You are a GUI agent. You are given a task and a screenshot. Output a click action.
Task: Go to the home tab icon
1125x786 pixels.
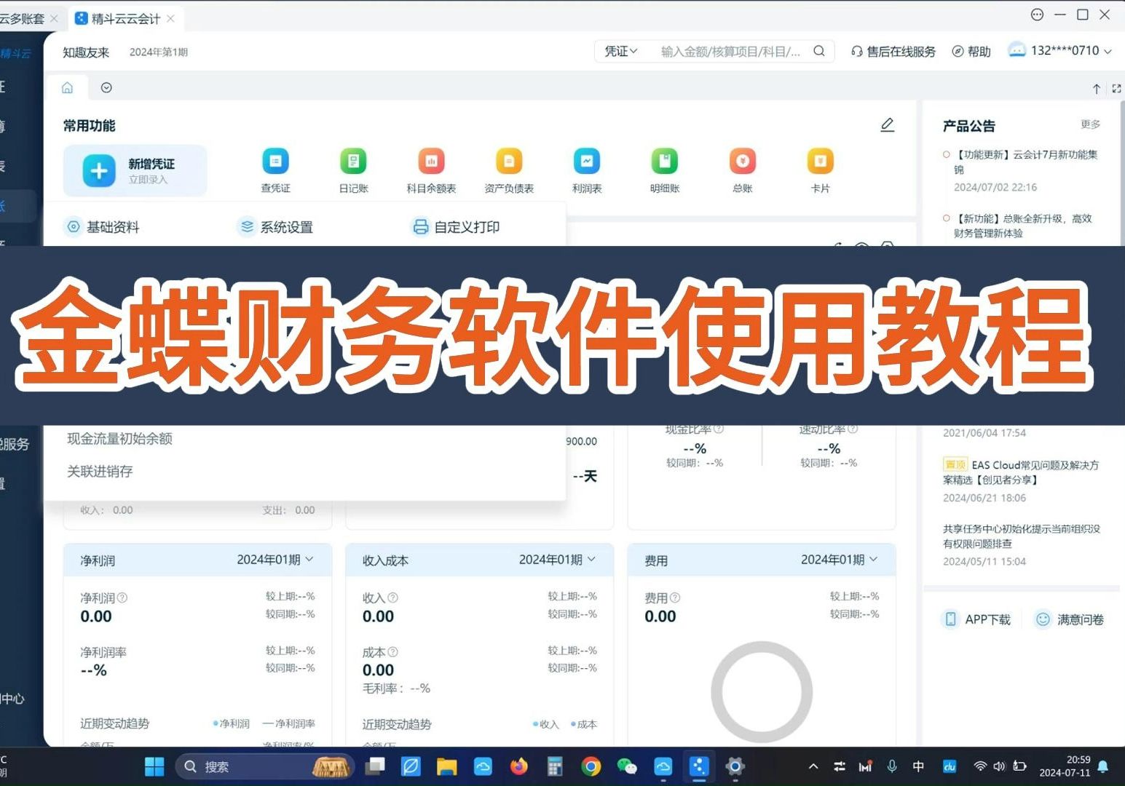(67, 87)
